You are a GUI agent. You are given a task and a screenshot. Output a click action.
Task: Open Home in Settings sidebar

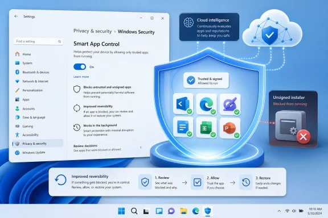click(38, 54)
